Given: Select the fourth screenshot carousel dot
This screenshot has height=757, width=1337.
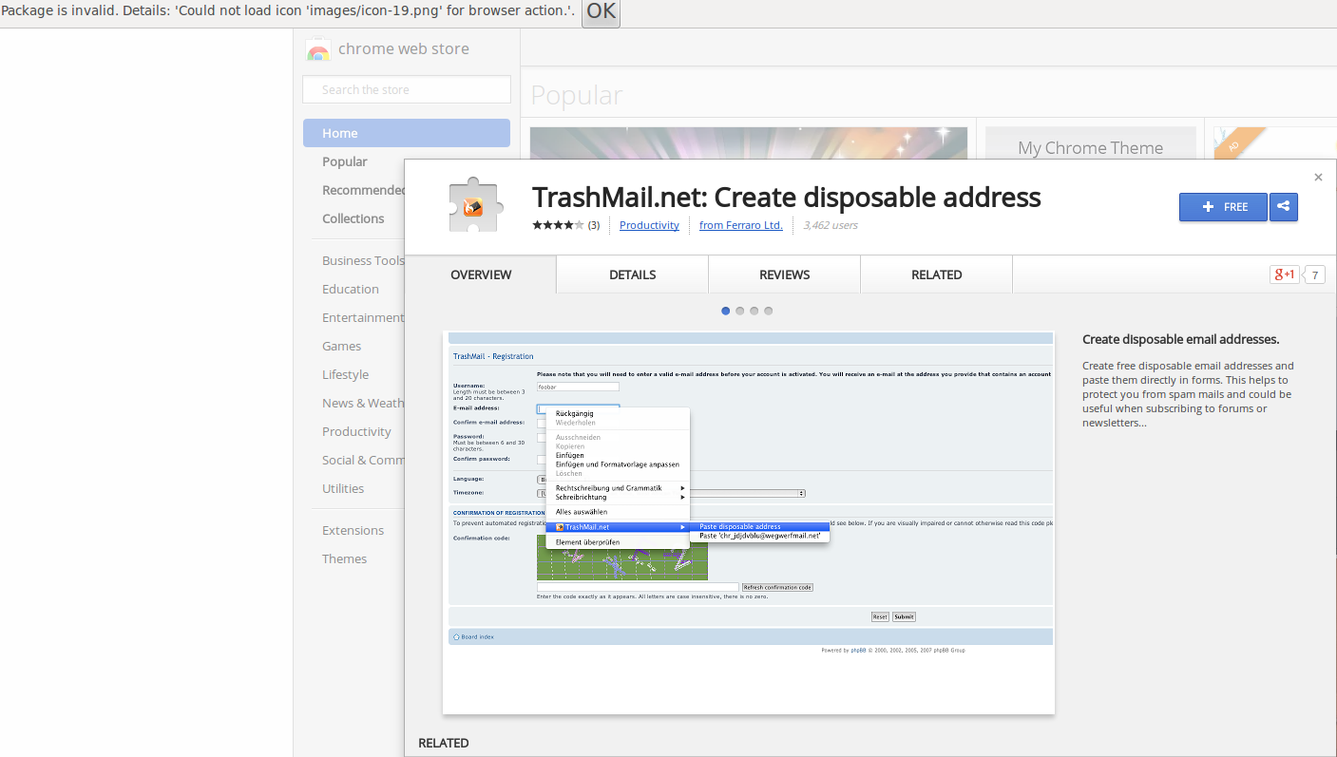Looking at the screenshot, I should tap(769, 311).
